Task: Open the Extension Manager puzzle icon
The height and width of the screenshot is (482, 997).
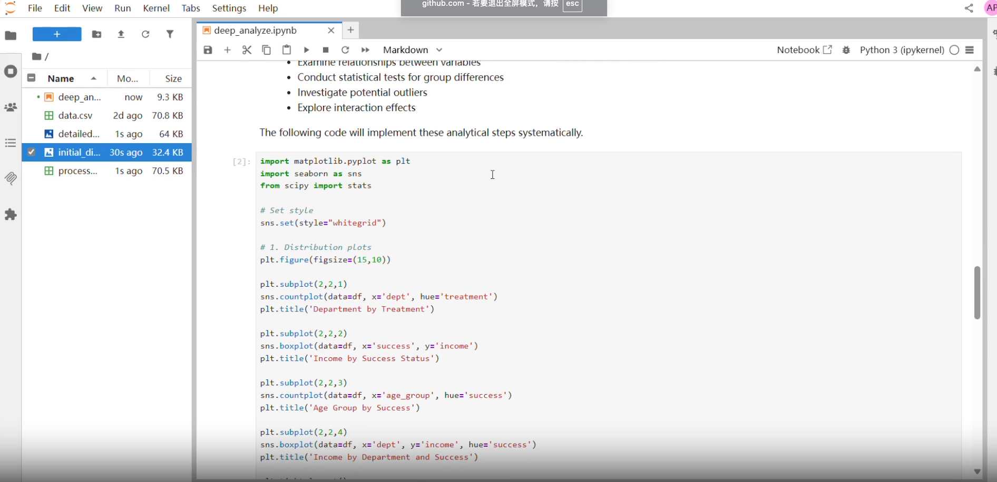Action: [x=11, y=215]
